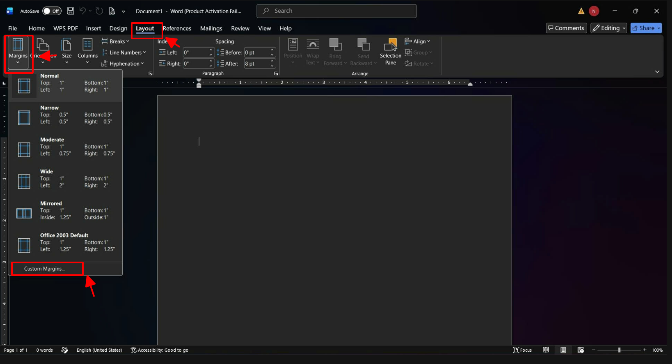Click in the Search box
The height and width of the screenshot is (364, 672).
pyautogui.click(x=336, y=11)
